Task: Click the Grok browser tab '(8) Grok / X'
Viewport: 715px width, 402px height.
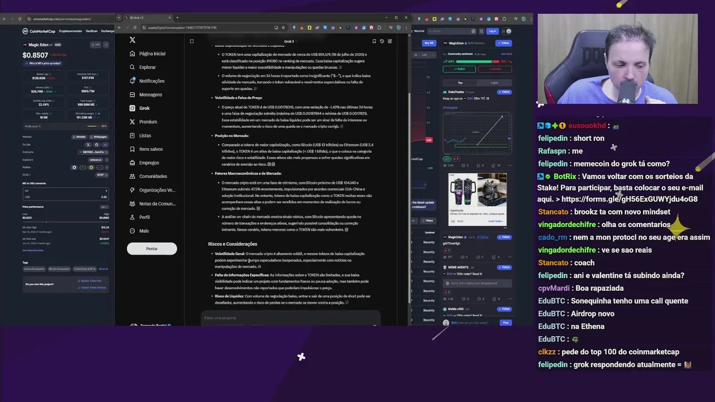Action: [147, 18]
